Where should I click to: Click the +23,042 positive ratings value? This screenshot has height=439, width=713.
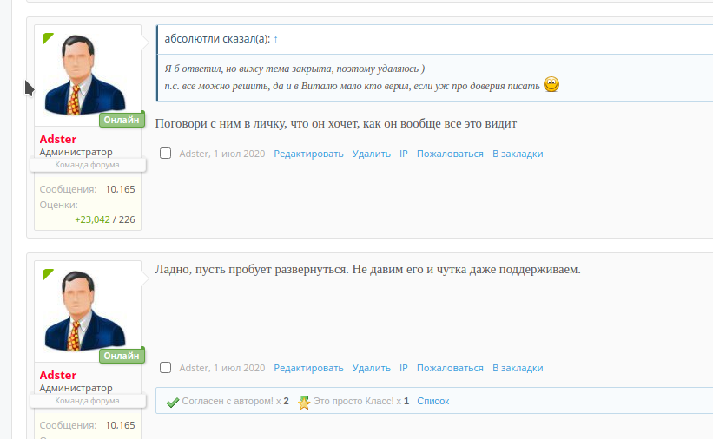pos(92,219)
